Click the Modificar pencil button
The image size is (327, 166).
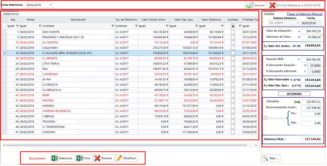(x=127, y=158)
